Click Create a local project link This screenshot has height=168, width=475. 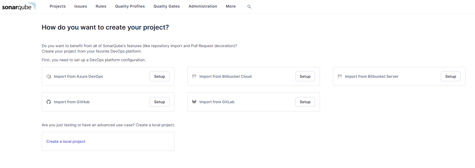click(66, 141)
